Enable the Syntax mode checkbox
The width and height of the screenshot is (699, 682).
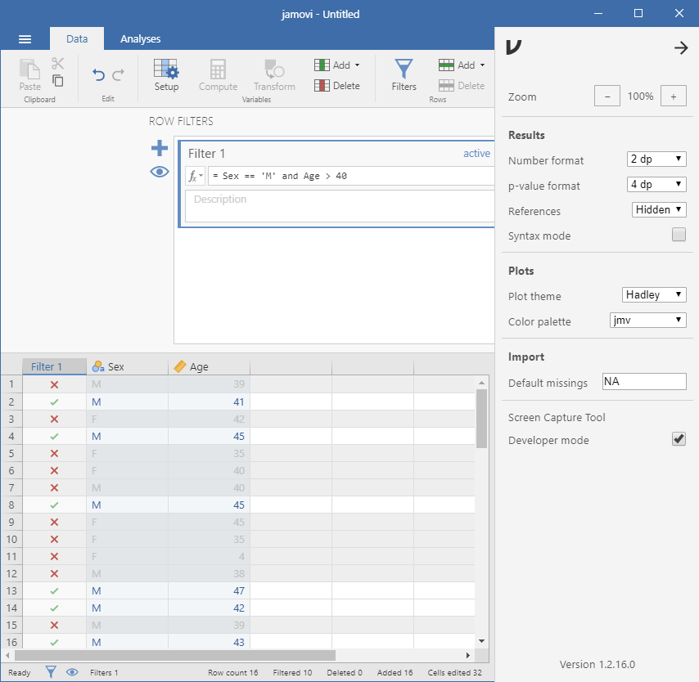coord(679,236)
